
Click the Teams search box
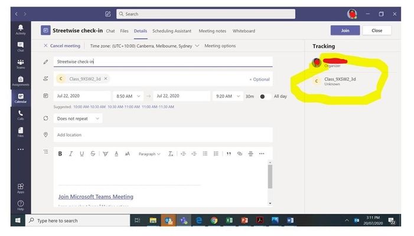point(206,14)
